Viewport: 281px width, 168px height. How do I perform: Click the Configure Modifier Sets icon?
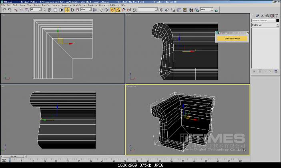point(276,71)
